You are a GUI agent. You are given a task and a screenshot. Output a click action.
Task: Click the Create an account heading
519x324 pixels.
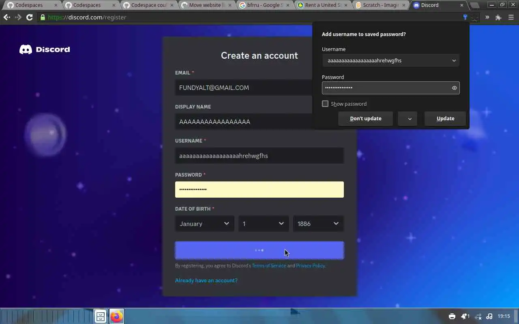(259, 55)
